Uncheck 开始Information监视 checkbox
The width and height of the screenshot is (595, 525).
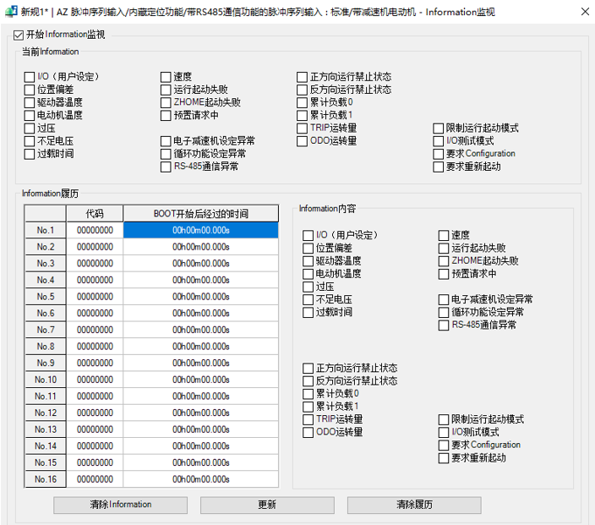[x=19, y=36]
